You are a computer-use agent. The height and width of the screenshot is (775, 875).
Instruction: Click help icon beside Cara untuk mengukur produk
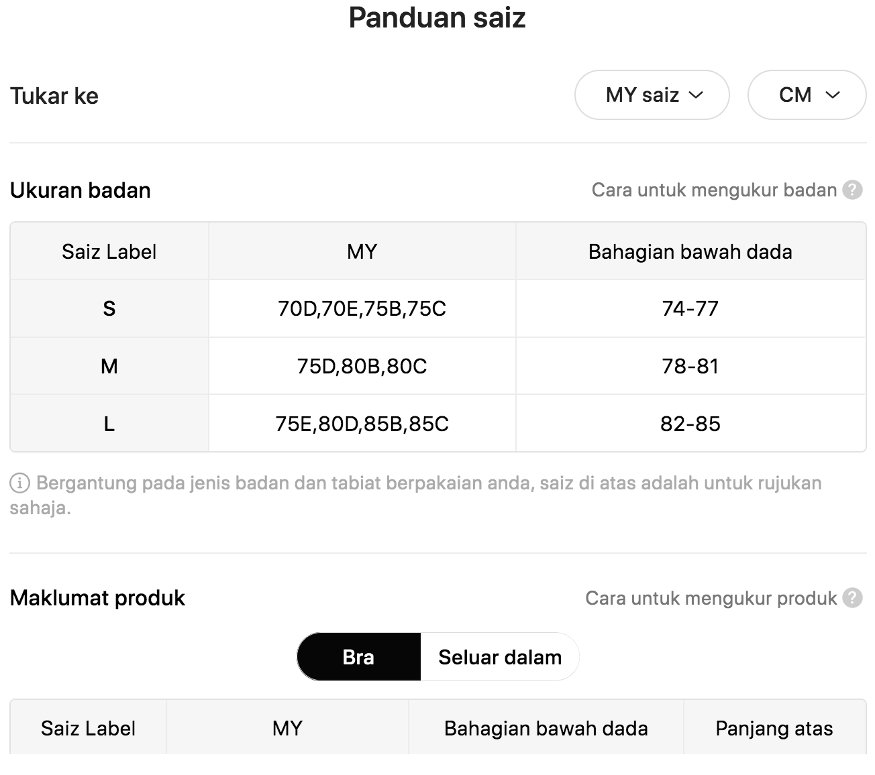point(852,598)
